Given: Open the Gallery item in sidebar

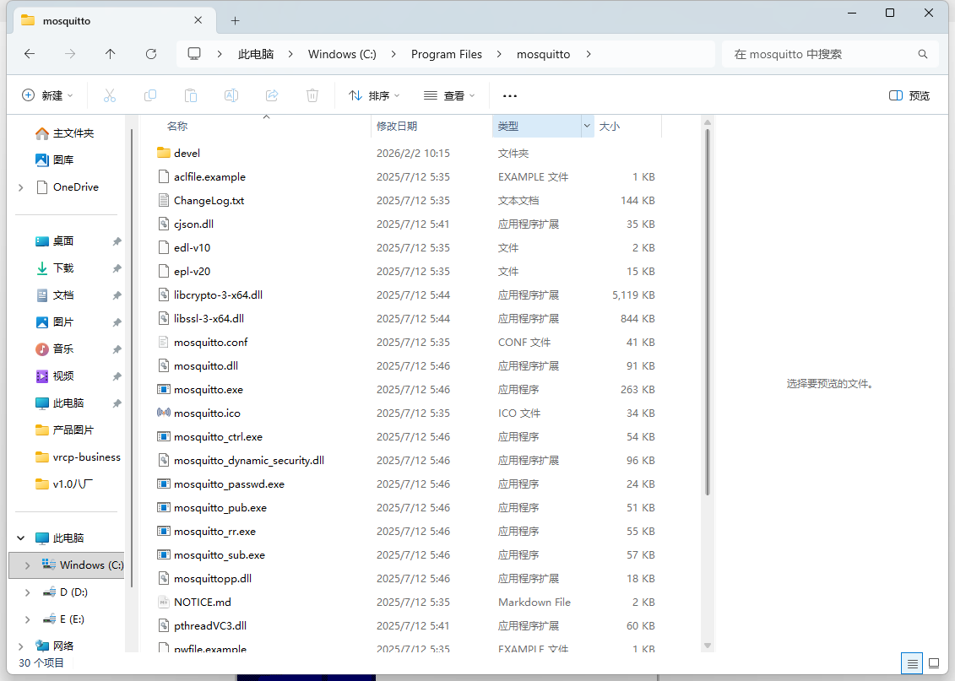Looking at the screenshot, I should [x=63, y=159].
